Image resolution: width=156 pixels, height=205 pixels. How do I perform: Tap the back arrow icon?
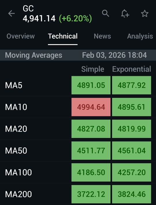[11, 14]
